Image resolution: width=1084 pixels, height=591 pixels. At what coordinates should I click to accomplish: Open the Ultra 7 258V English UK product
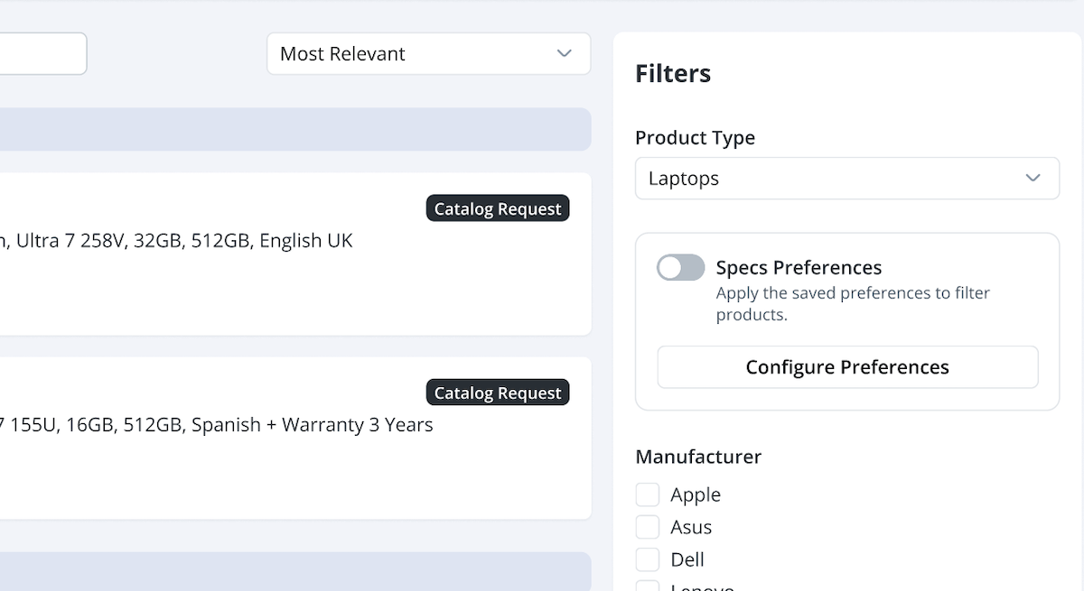tap(181, 241)
